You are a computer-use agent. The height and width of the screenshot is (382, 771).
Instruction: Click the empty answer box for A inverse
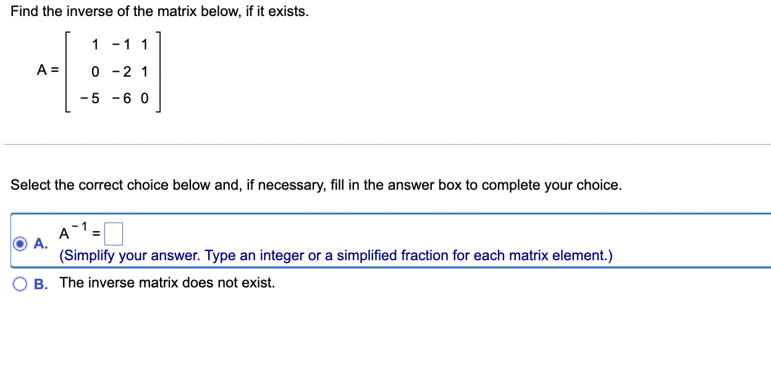114,234
